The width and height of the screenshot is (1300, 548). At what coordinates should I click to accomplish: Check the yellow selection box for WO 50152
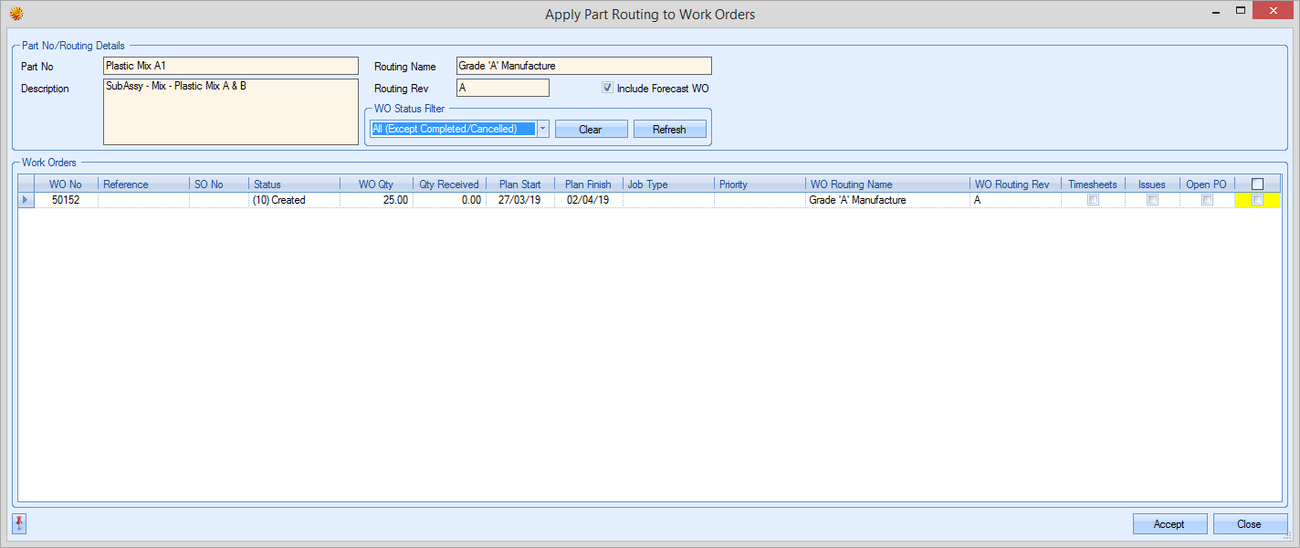[x=1257, y=200]
